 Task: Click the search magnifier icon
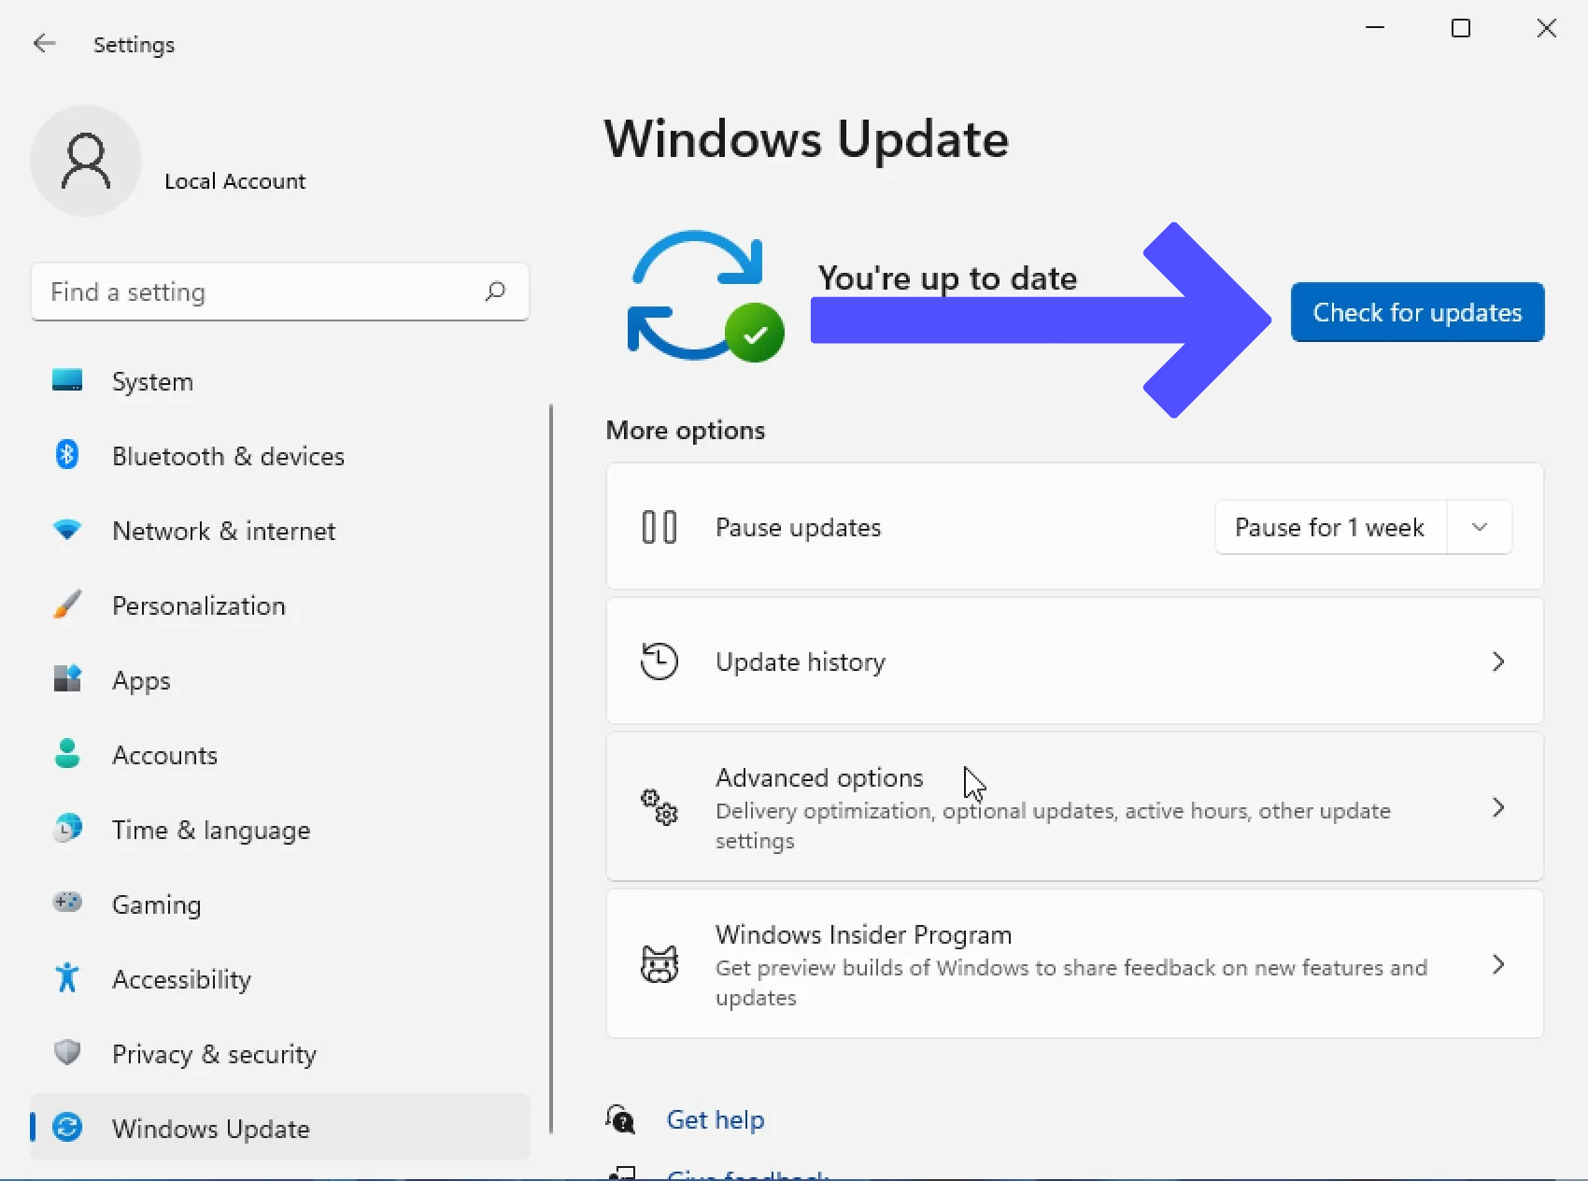pyautogui.click(x=495, y=292)
